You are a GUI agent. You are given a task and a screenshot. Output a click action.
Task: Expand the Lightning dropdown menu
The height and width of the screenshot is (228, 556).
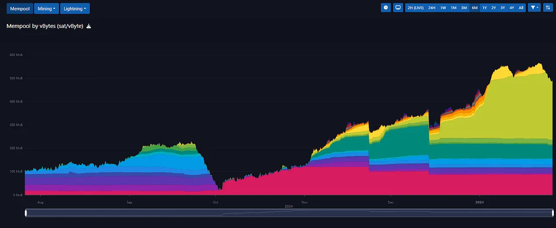tap(74, 8)
